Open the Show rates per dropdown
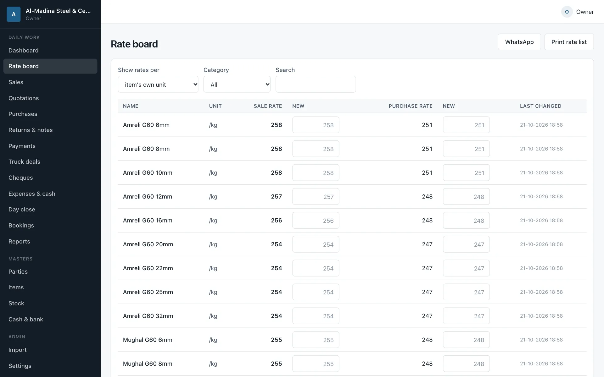The height and width of the screenshot is (377, 604). (158, 84)
